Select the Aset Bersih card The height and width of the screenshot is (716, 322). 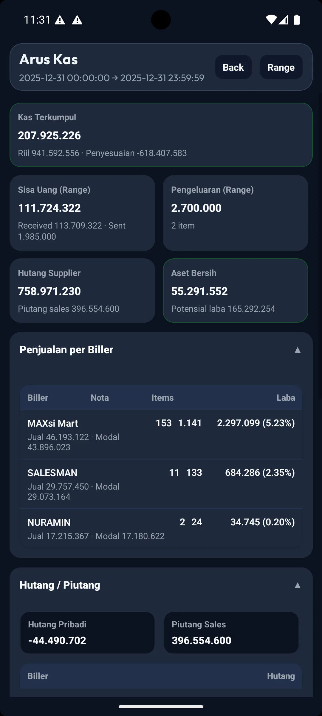[x=235, y=291]
